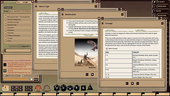Open the FG ASSETS sidebar button

(x=163, y=2)
